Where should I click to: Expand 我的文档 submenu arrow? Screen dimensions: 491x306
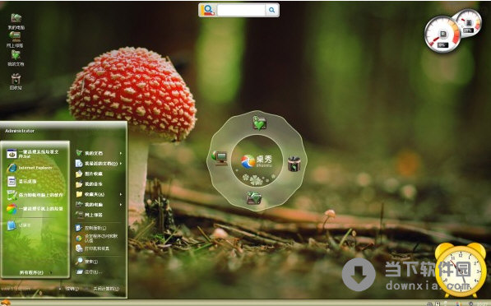(121, 153)
